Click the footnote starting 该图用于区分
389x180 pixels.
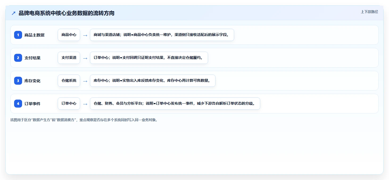tap(84, 120)
